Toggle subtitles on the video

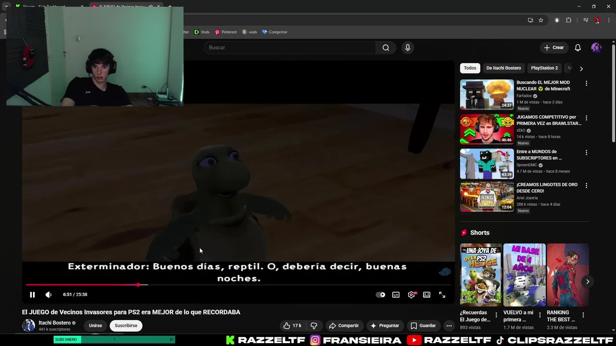click(x=396, y=295)
